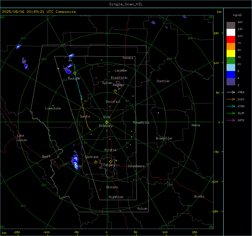Image resolution: width=252 pixels, height=236 pixels.
Task: Click the Brooks city label
Action: 199,196
